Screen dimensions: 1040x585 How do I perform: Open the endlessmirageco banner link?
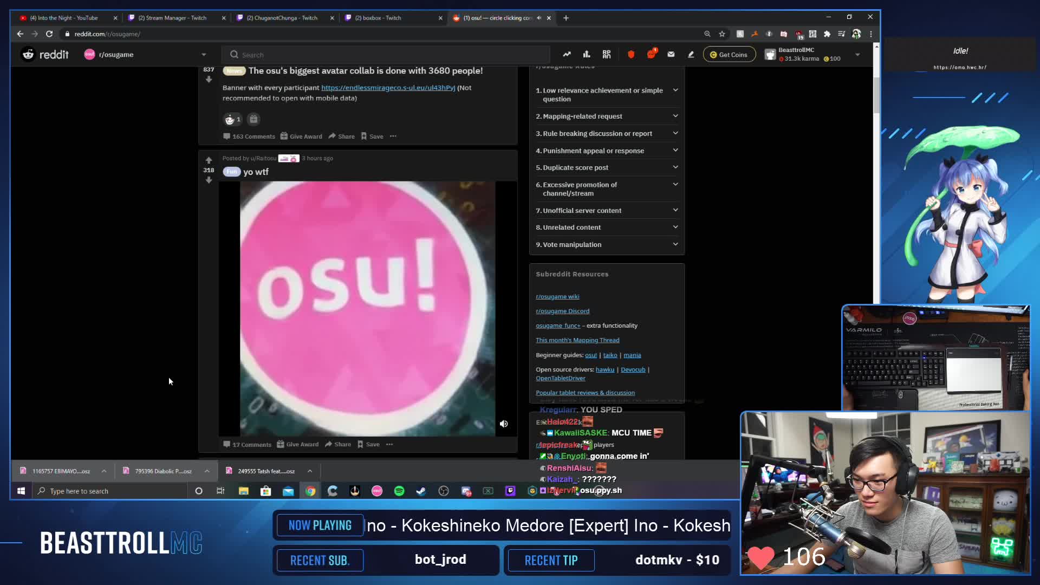point(388,87)
